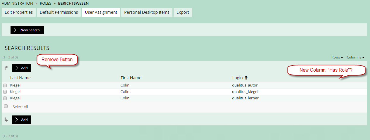
Task: Click the bottom arrow icon beside Add
Action: tap(6, 120)
